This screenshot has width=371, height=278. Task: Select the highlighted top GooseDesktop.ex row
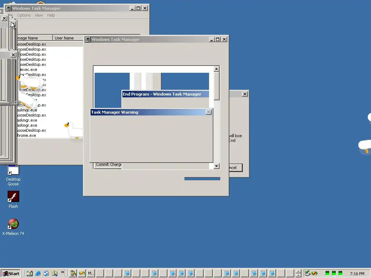click(50, 44)
